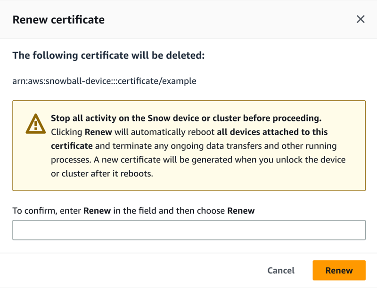
Task: Click 'in the field and then choose' text
Action: click(x=169, y=211)
